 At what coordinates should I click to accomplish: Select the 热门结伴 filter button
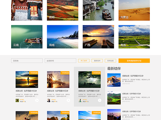coord(84,61)
